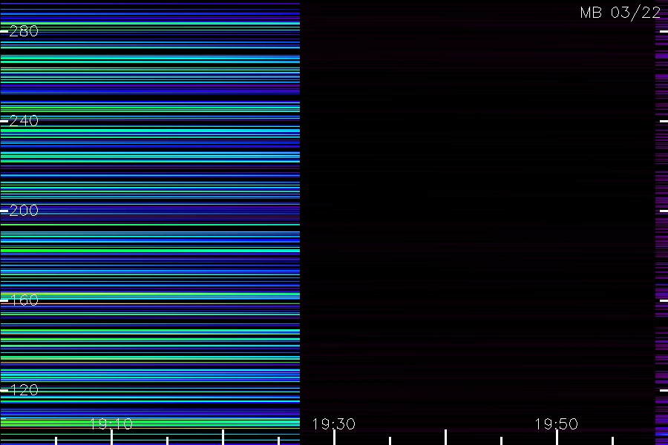Click the 19:10 time label

pyautogui.click(x=111, y=423)
